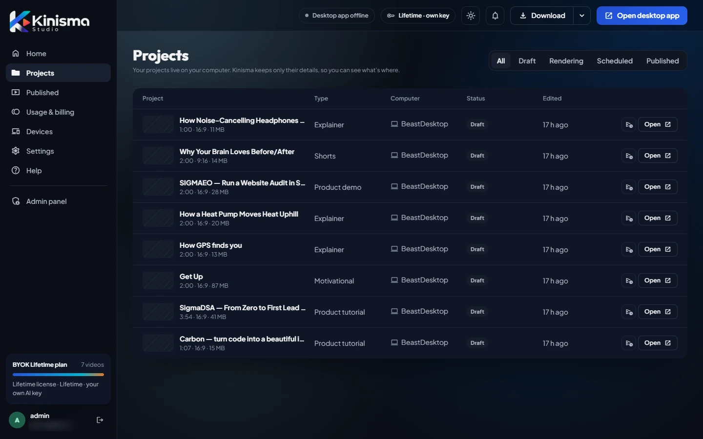This screenshot has width=703, height=439.
Task: Click the Status column header
Action: [476, 99]
